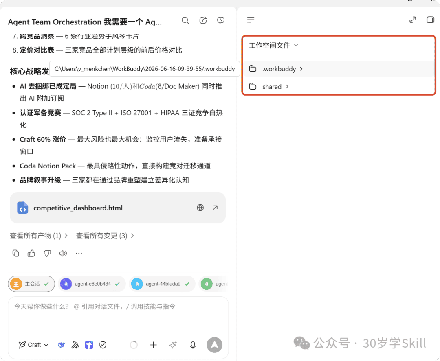Click the hammer skill tool icon
This screenshot has height=361, width=440.
click(x=75, y=345)
